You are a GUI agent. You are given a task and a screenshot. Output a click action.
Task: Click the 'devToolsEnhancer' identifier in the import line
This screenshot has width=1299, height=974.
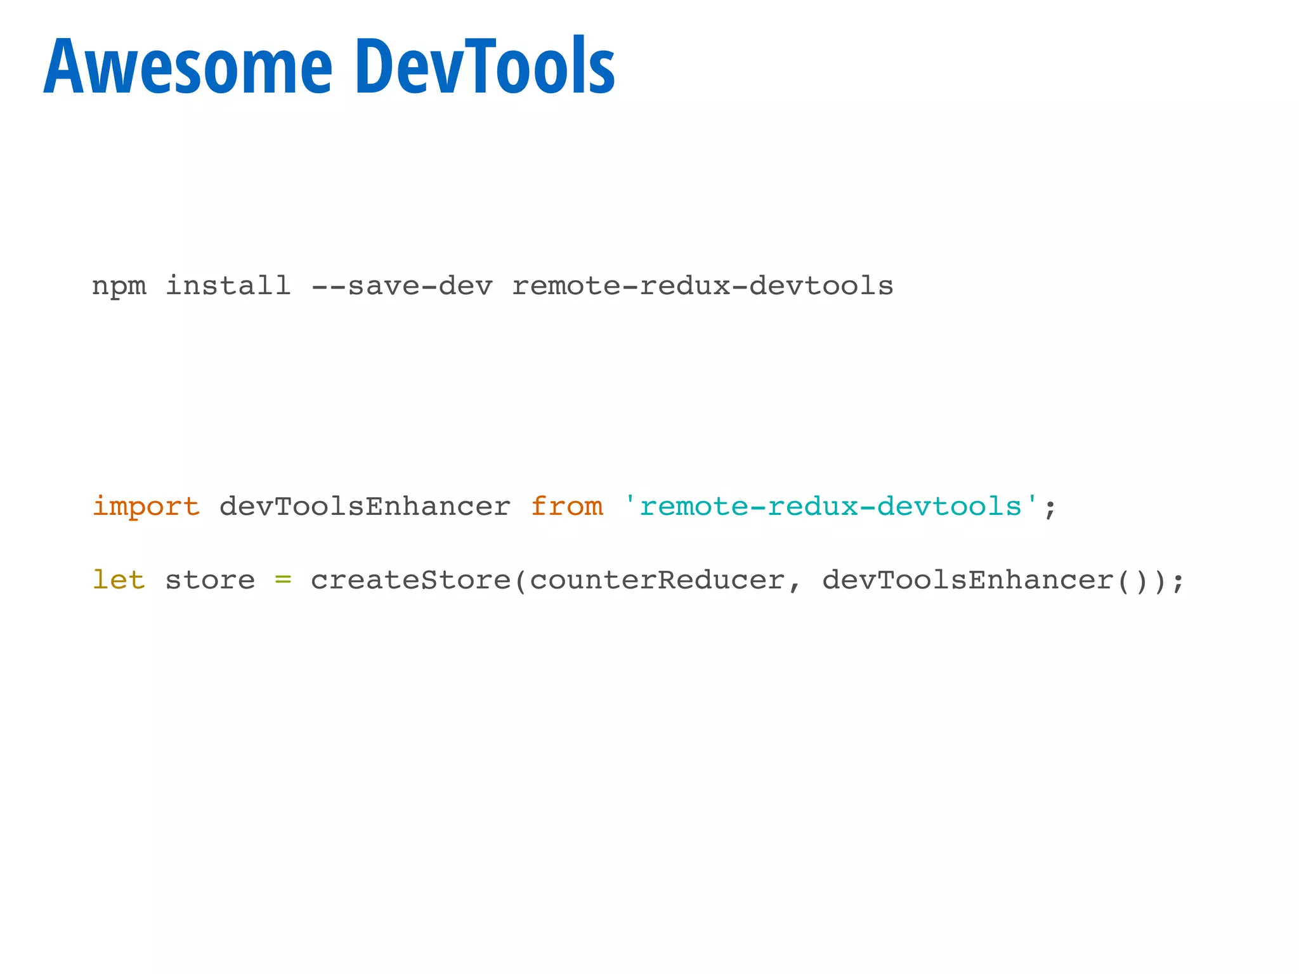[x=365, y=507]
